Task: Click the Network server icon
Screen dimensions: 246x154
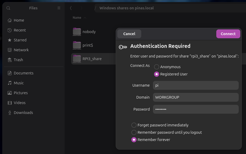Action: pos(10,50)
